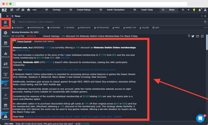
Task: Open the Details globe sidebar tool
Action: 5,34
